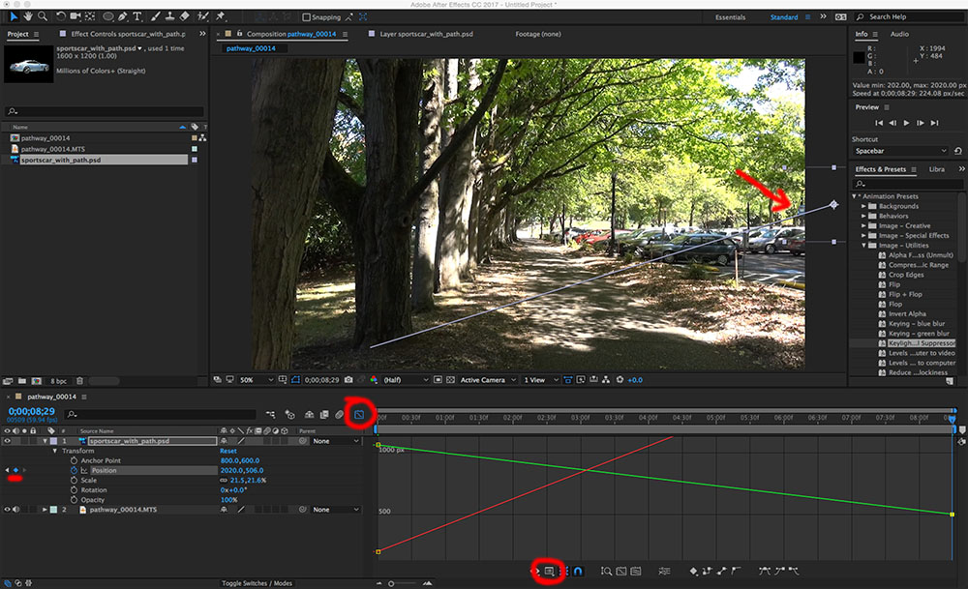Select the Eraser tool

[x=183, y=16]
